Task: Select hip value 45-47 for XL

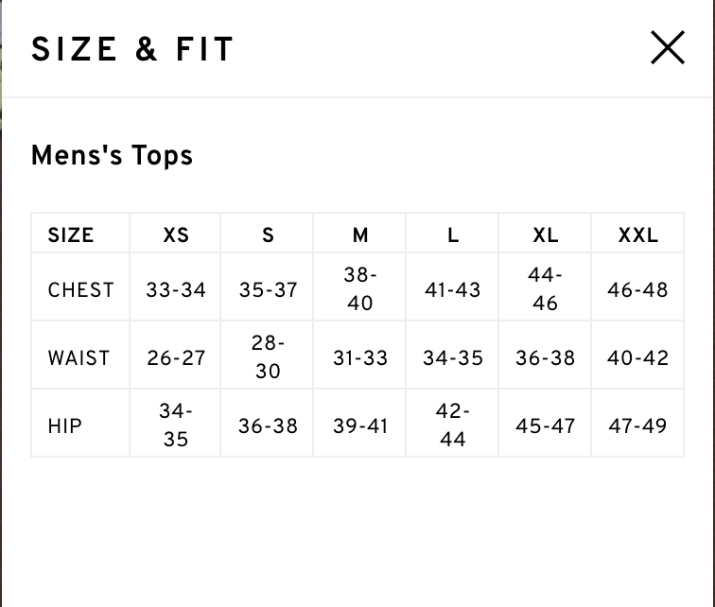Action: (x=546, y=426)
